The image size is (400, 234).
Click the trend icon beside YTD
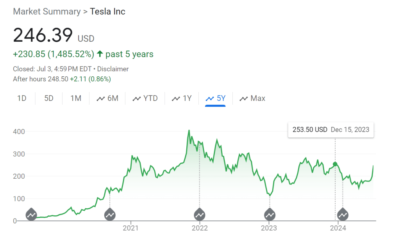pos(137,99)
